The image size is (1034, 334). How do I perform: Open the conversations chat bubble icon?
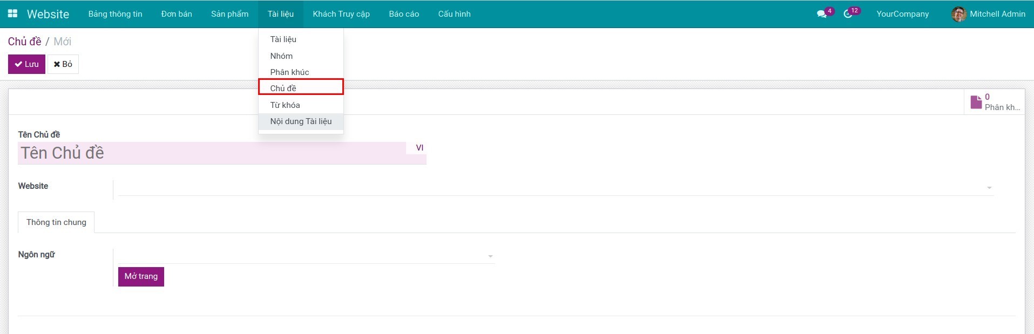click(x=822, y=14)
